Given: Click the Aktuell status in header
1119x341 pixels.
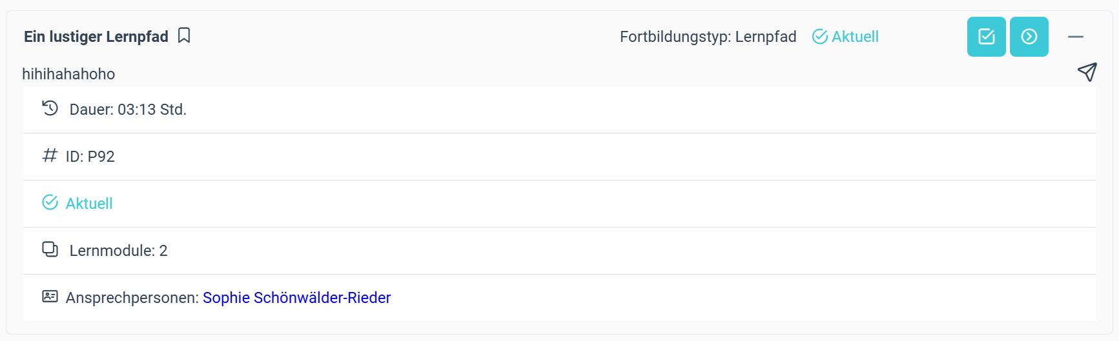Looking at the screenshot, I should 845,37.
